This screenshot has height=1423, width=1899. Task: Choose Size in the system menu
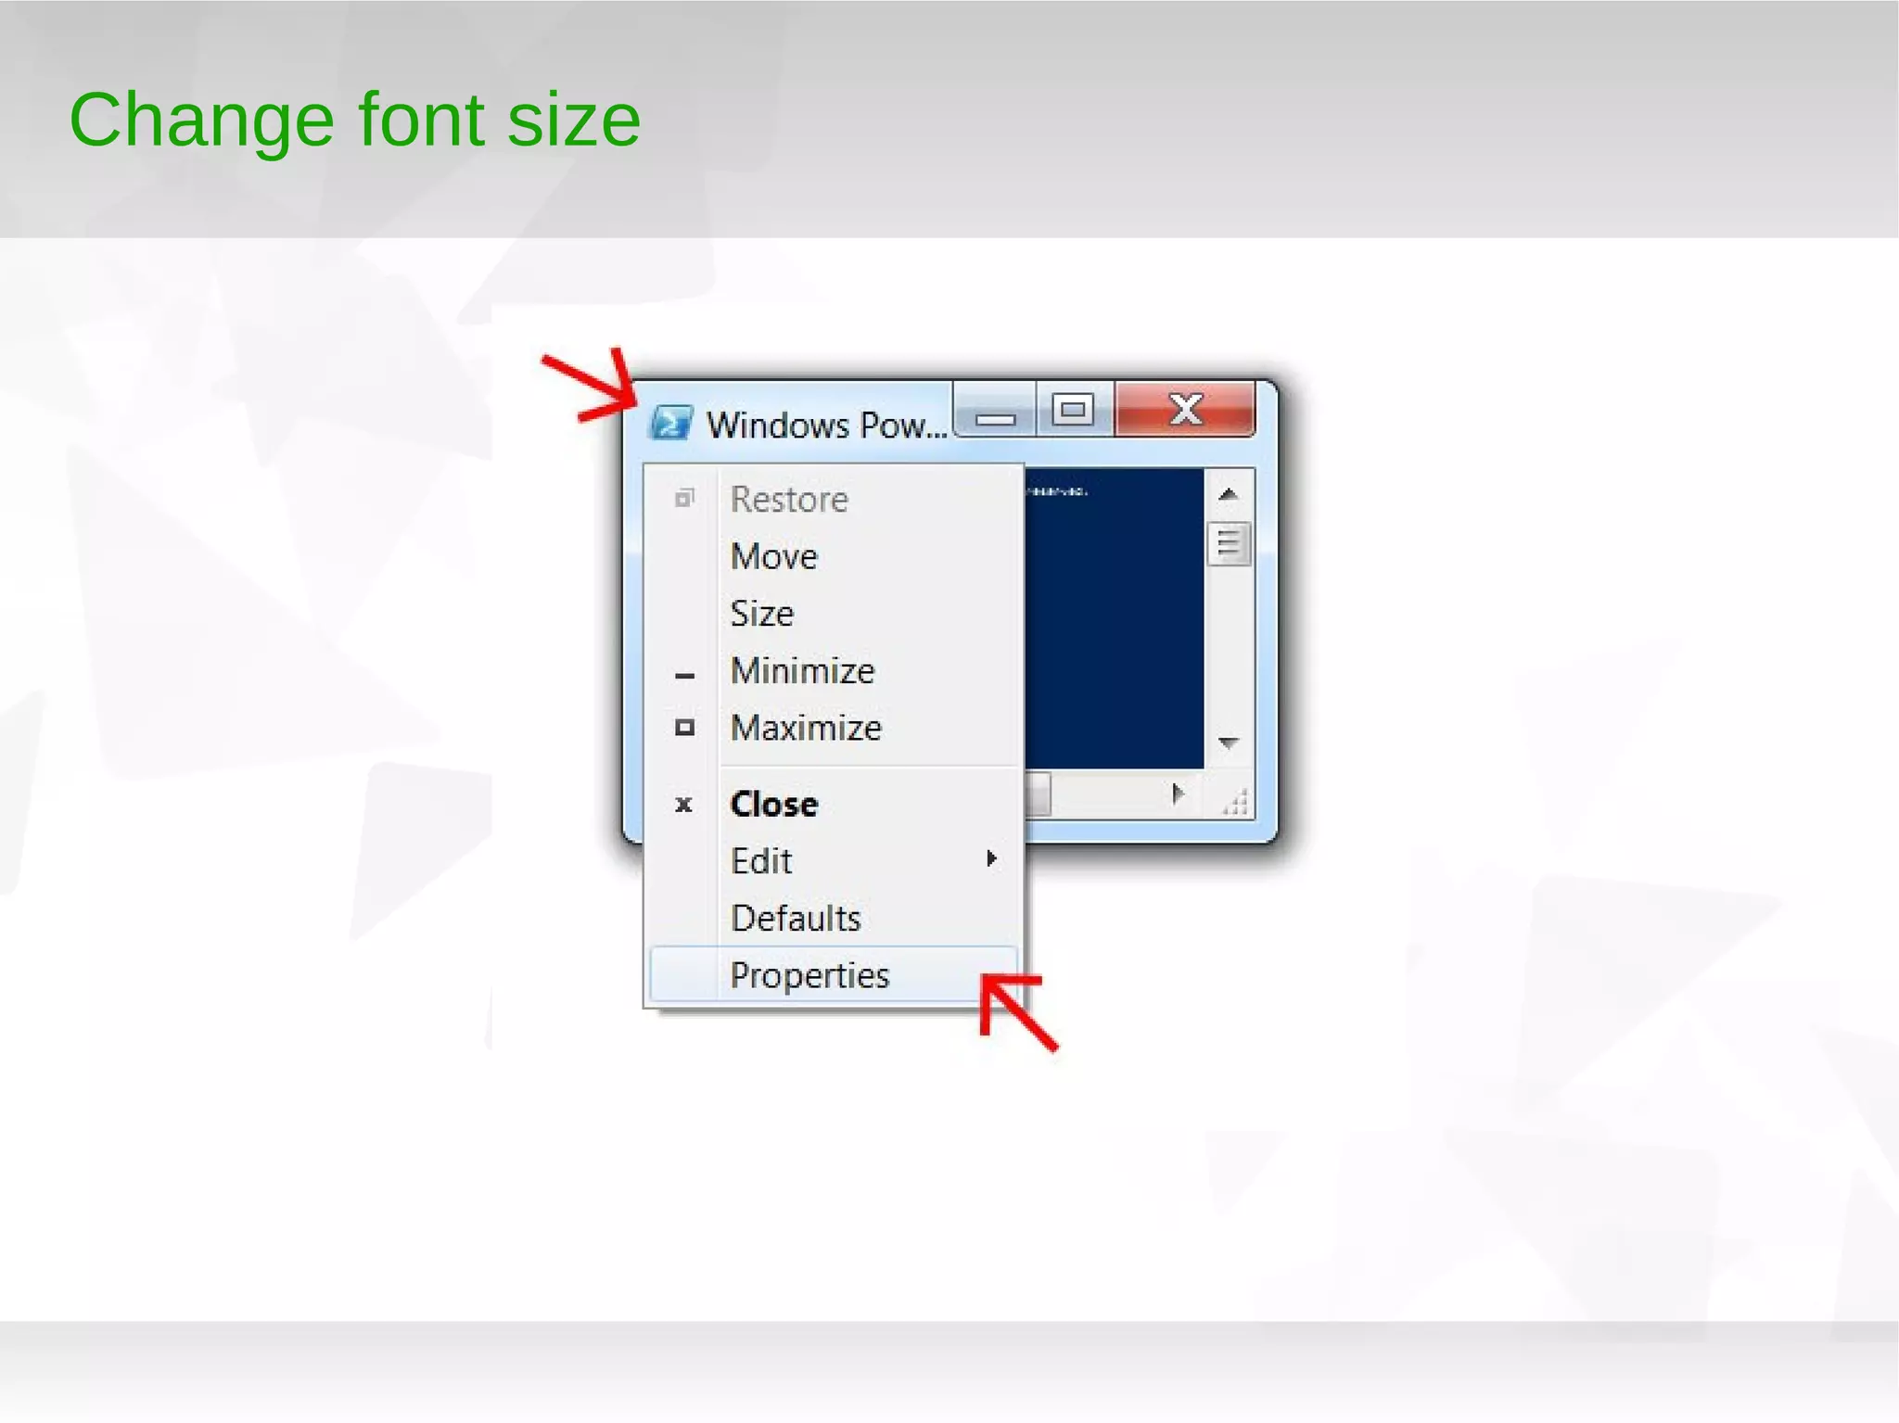[x=834, y=614]
